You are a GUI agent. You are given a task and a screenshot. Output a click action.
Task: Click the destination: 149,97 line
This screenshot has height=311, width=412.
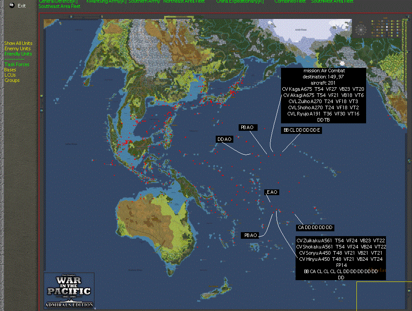tap(323, 77)
